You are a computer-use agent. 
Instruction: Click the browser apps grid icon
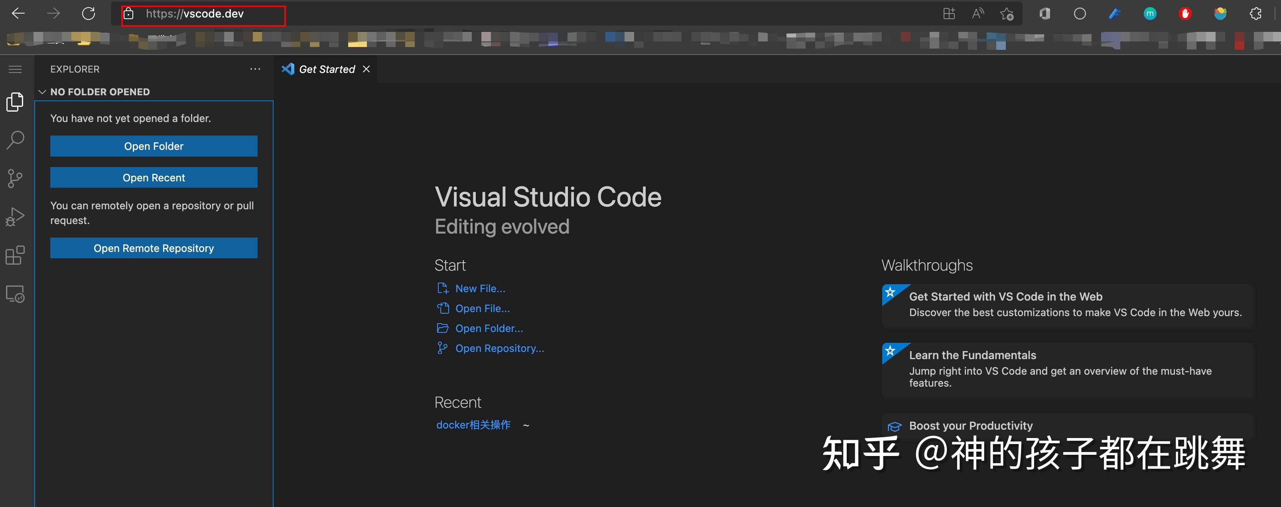coord(949,14)
